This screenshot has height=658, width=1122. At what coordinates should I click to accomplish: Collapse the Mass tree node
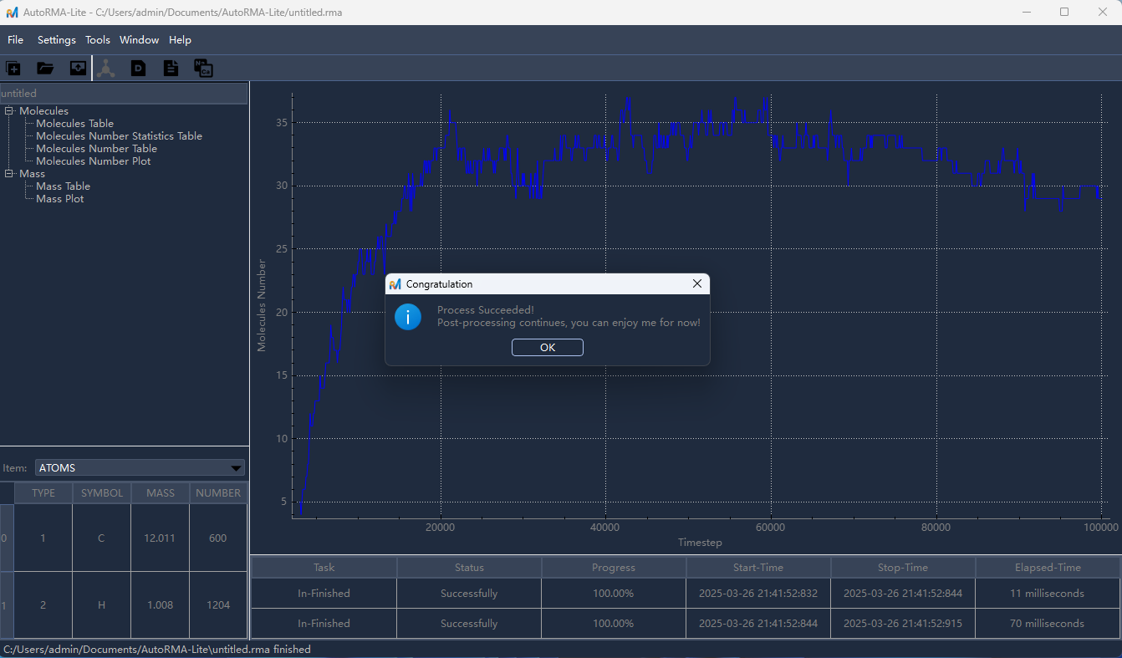click(x=9, y=174)
